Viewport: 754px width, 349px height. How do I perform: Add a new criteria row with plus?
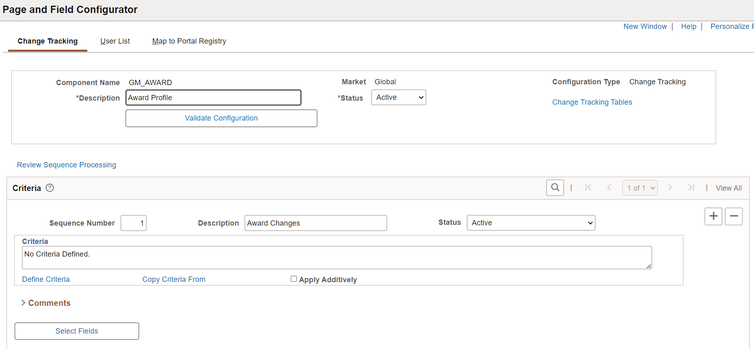pyautogui.click(x=713, y=216)
